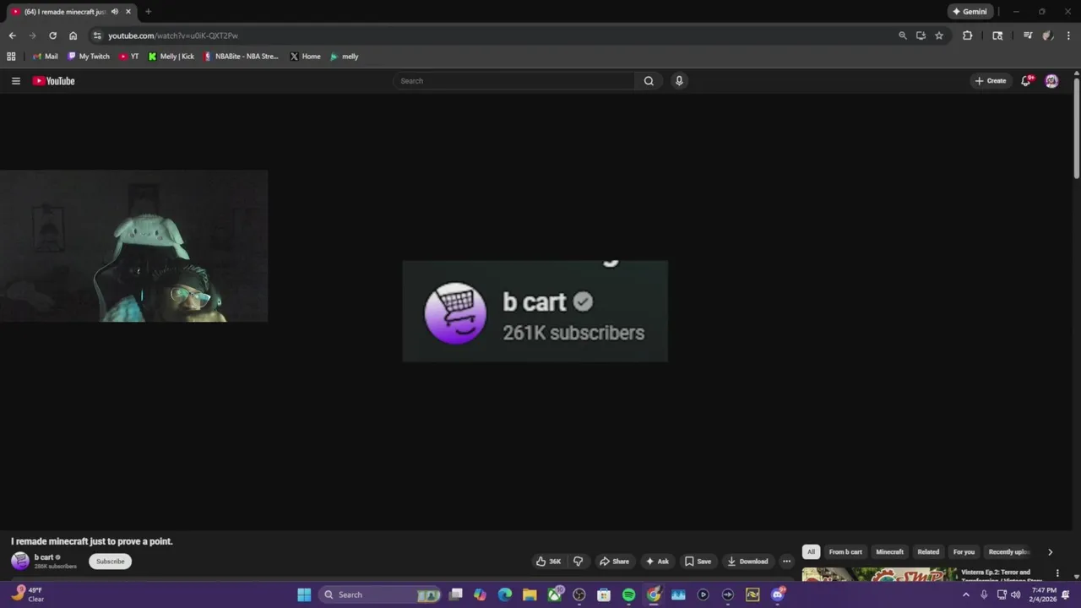Click the Windows taskbar search box

(x=381, y=594)
